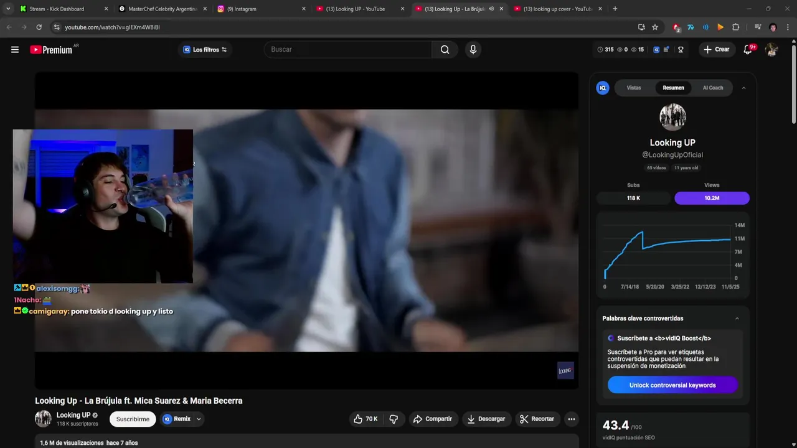Click the vidIQ trophy icon

pos(681,50)
